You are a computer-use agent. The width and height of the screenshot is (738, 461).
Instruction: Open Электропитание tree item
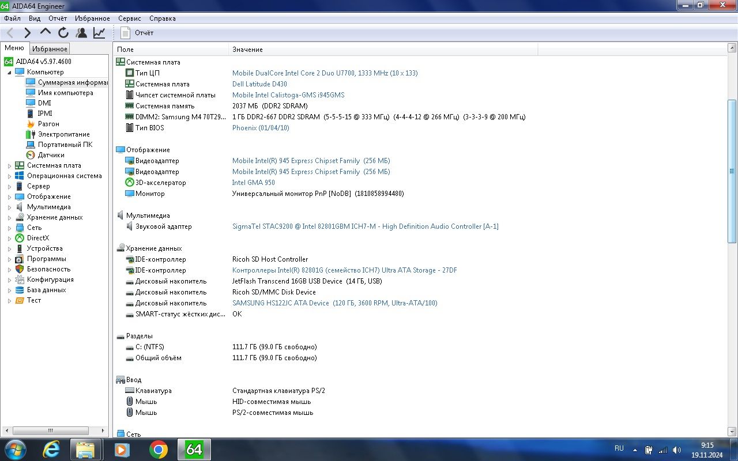63,134
